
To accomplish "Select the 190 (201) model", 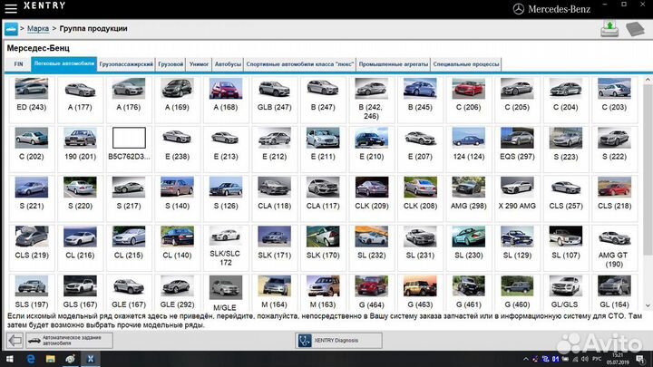I will point(80,149).
